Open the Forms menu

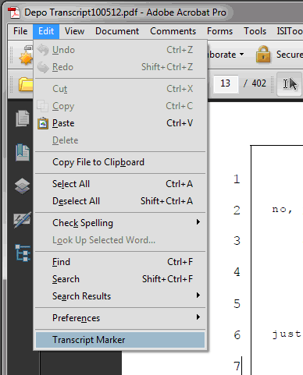click(x=219, y=31)
